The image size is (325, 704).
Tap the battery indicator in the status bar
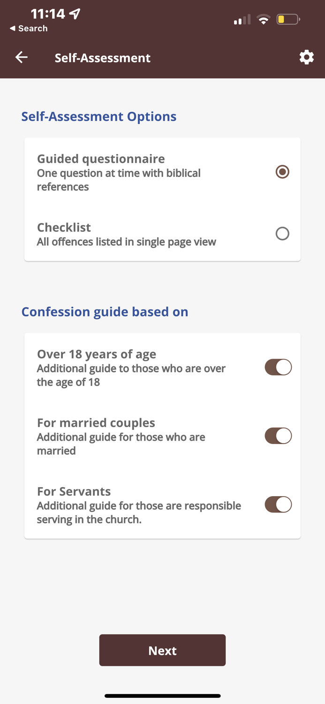(x=288, y=19)
